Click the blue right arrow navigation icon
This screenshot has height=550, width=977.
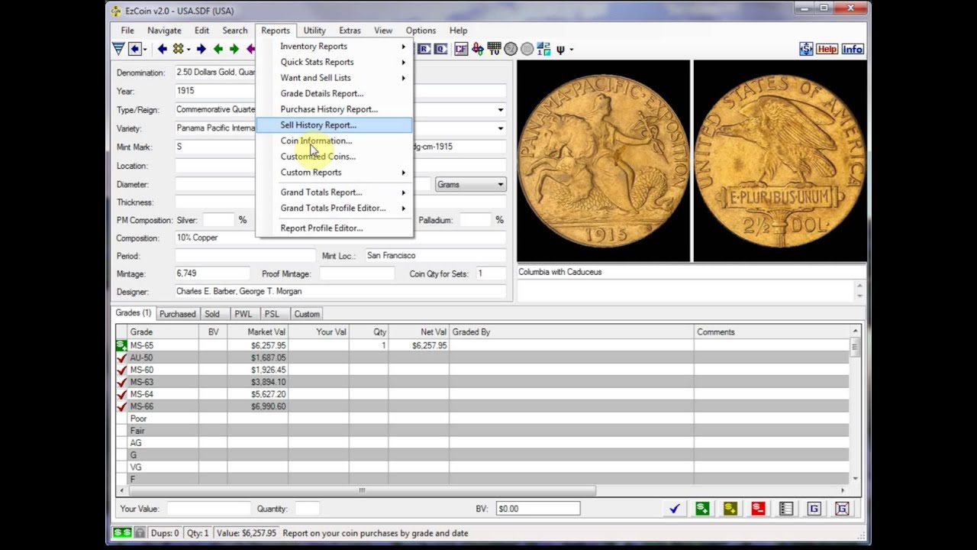[201, 49]
